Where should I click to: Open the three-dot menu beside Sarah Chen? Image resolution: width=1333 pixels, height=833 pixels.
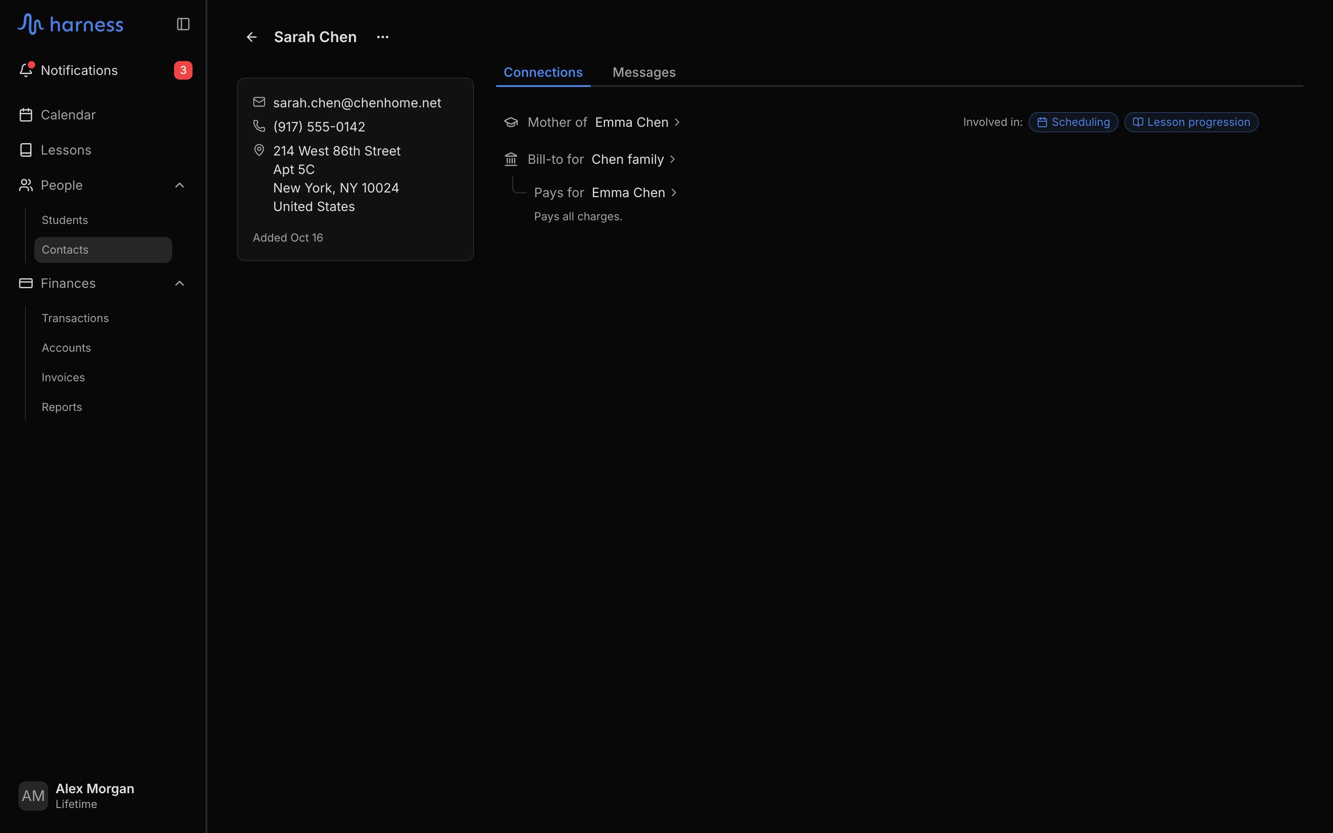click(383, 37)
